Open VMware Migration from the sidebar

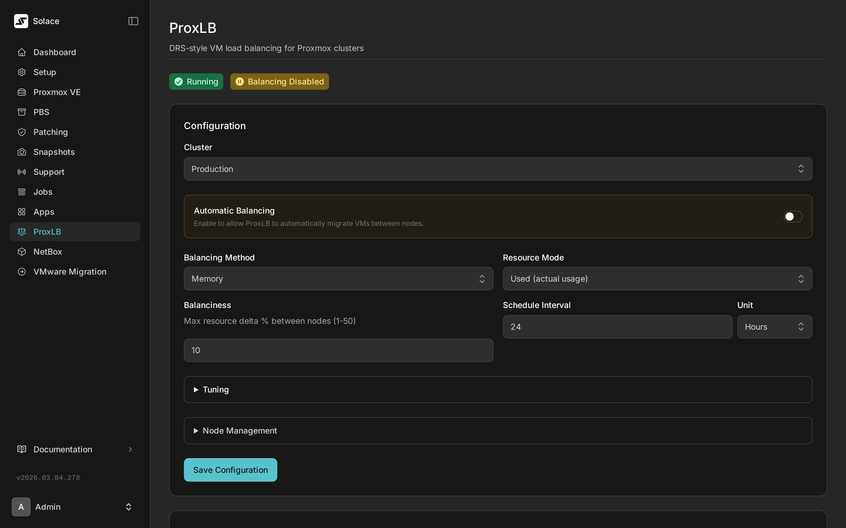pos(70,271)
